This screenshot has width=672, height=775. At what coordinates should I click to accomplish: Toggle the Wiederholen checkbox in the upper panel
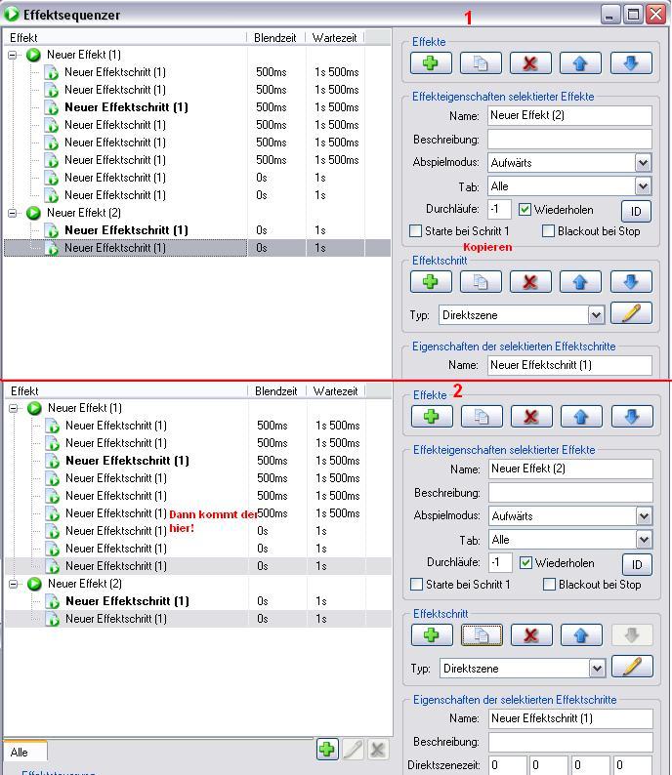[525, 210]
